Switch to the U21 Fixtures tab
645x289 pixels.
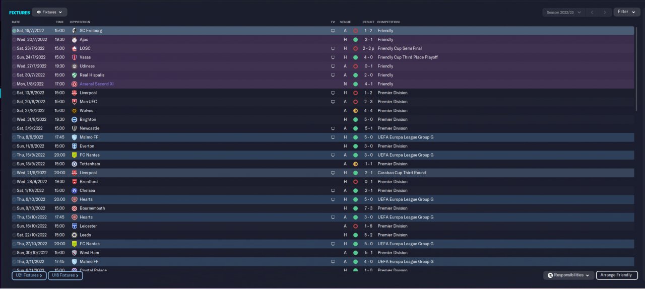pyautogui.click(x=29, y=275)
